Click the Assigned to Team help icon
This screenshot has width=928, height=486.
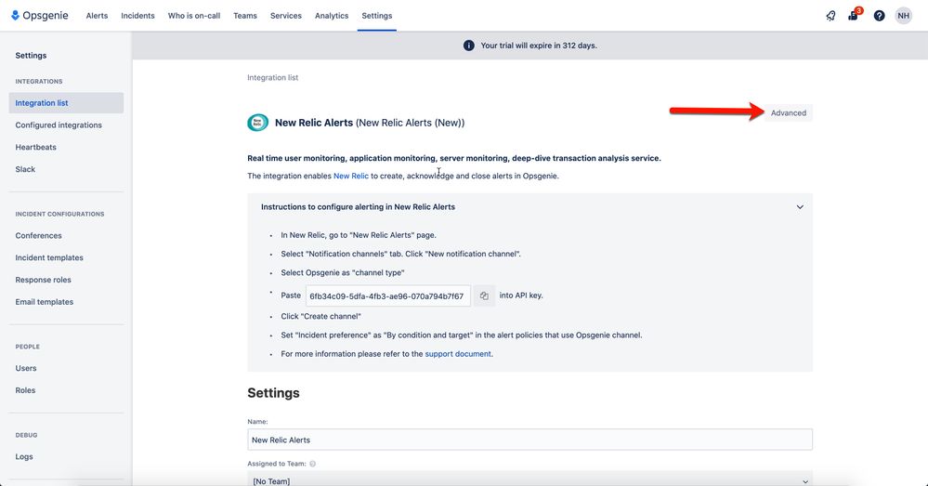point(312,464)
